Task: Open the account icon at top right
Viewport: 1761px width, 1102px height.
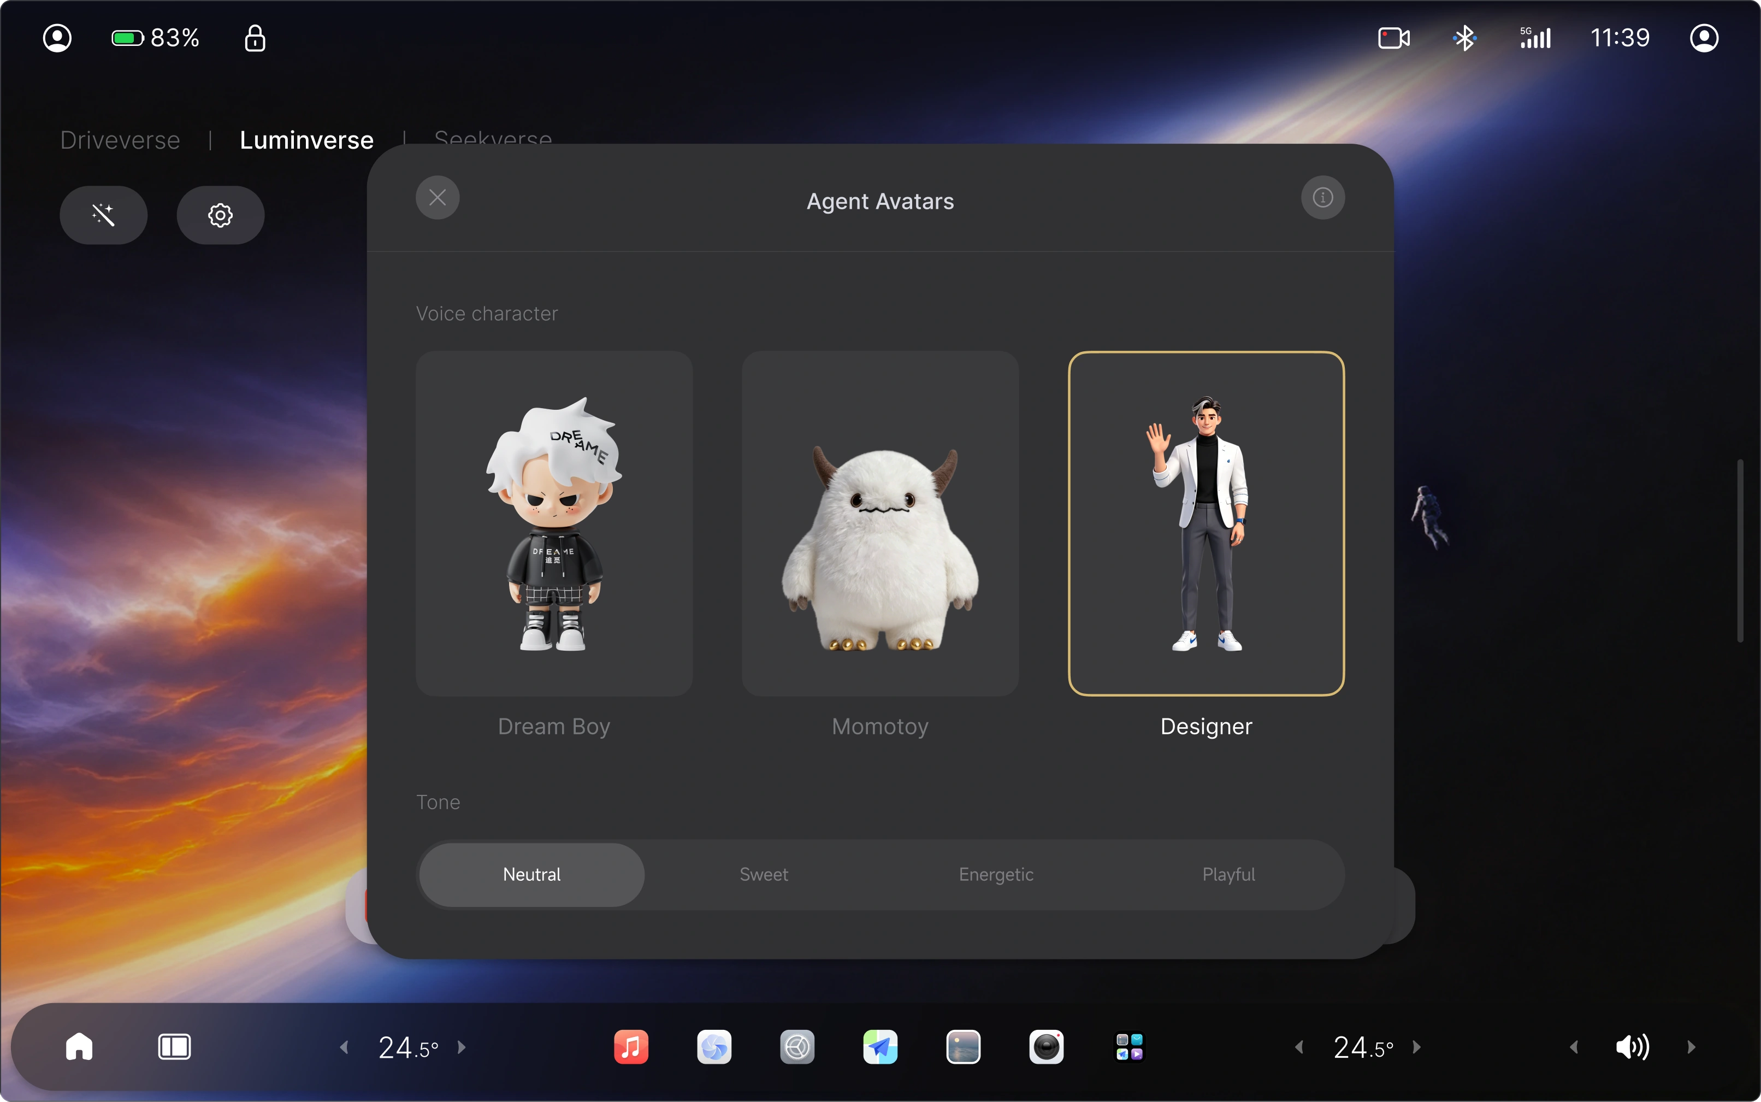Action: tap(1704, 38)
